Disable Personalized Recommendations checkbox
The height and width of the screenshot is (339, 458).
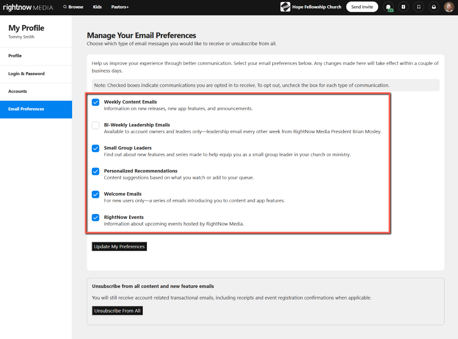pos(96,171)
